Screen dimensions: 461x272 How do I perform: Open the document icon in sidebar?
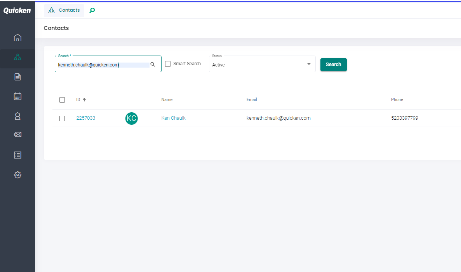coord(17,77)
